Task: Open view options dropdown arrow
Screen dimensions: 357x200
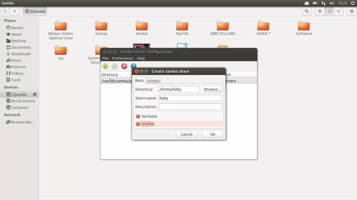Action: [339, 11]
